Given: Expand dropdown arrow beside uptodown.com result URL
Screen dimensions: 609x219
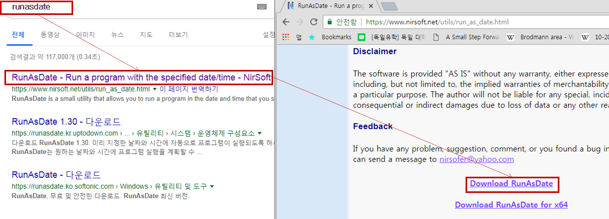Looking at the screenshot, I should click(260, 133).
